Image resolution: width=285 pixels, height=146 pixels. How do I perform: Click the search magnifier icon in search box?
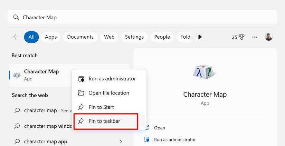point(16,18)
